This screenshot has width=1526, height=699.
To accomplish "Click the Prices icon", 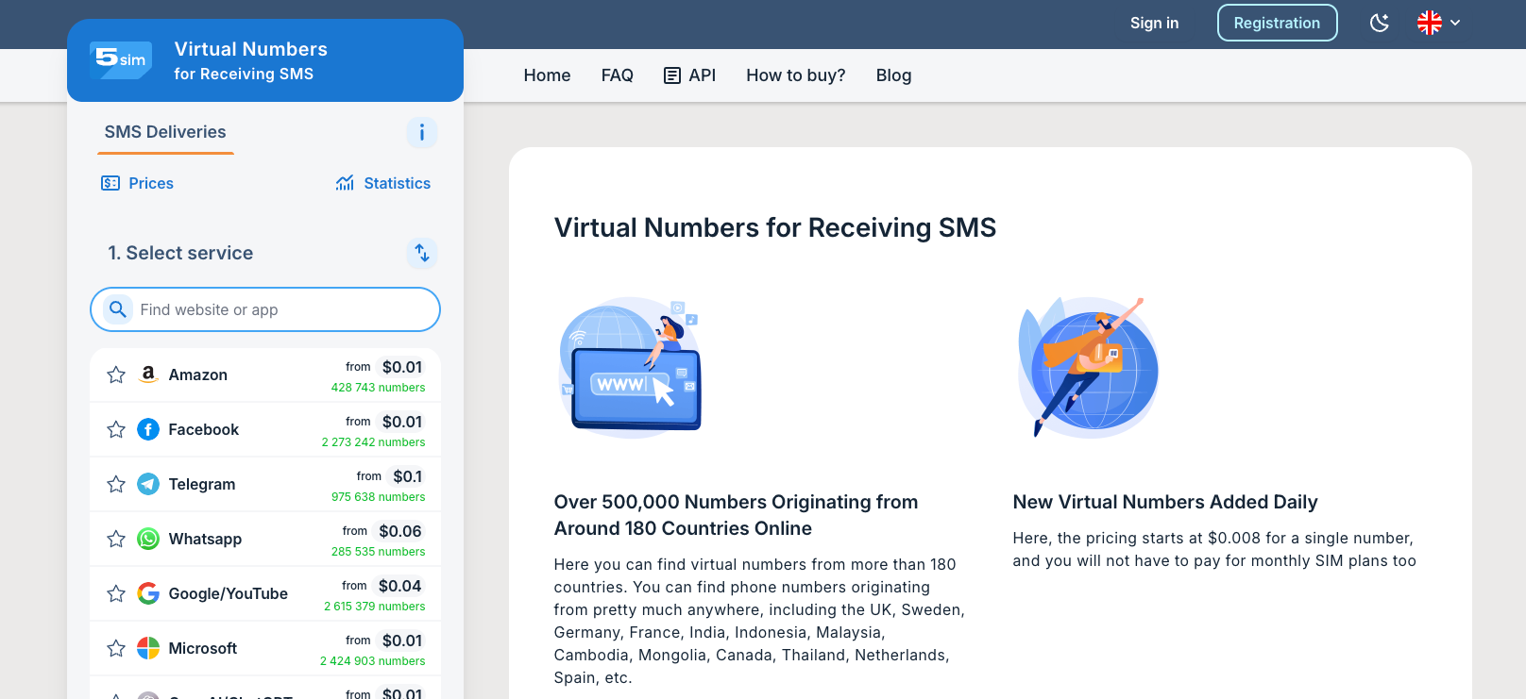I will (x=110, y=183).
